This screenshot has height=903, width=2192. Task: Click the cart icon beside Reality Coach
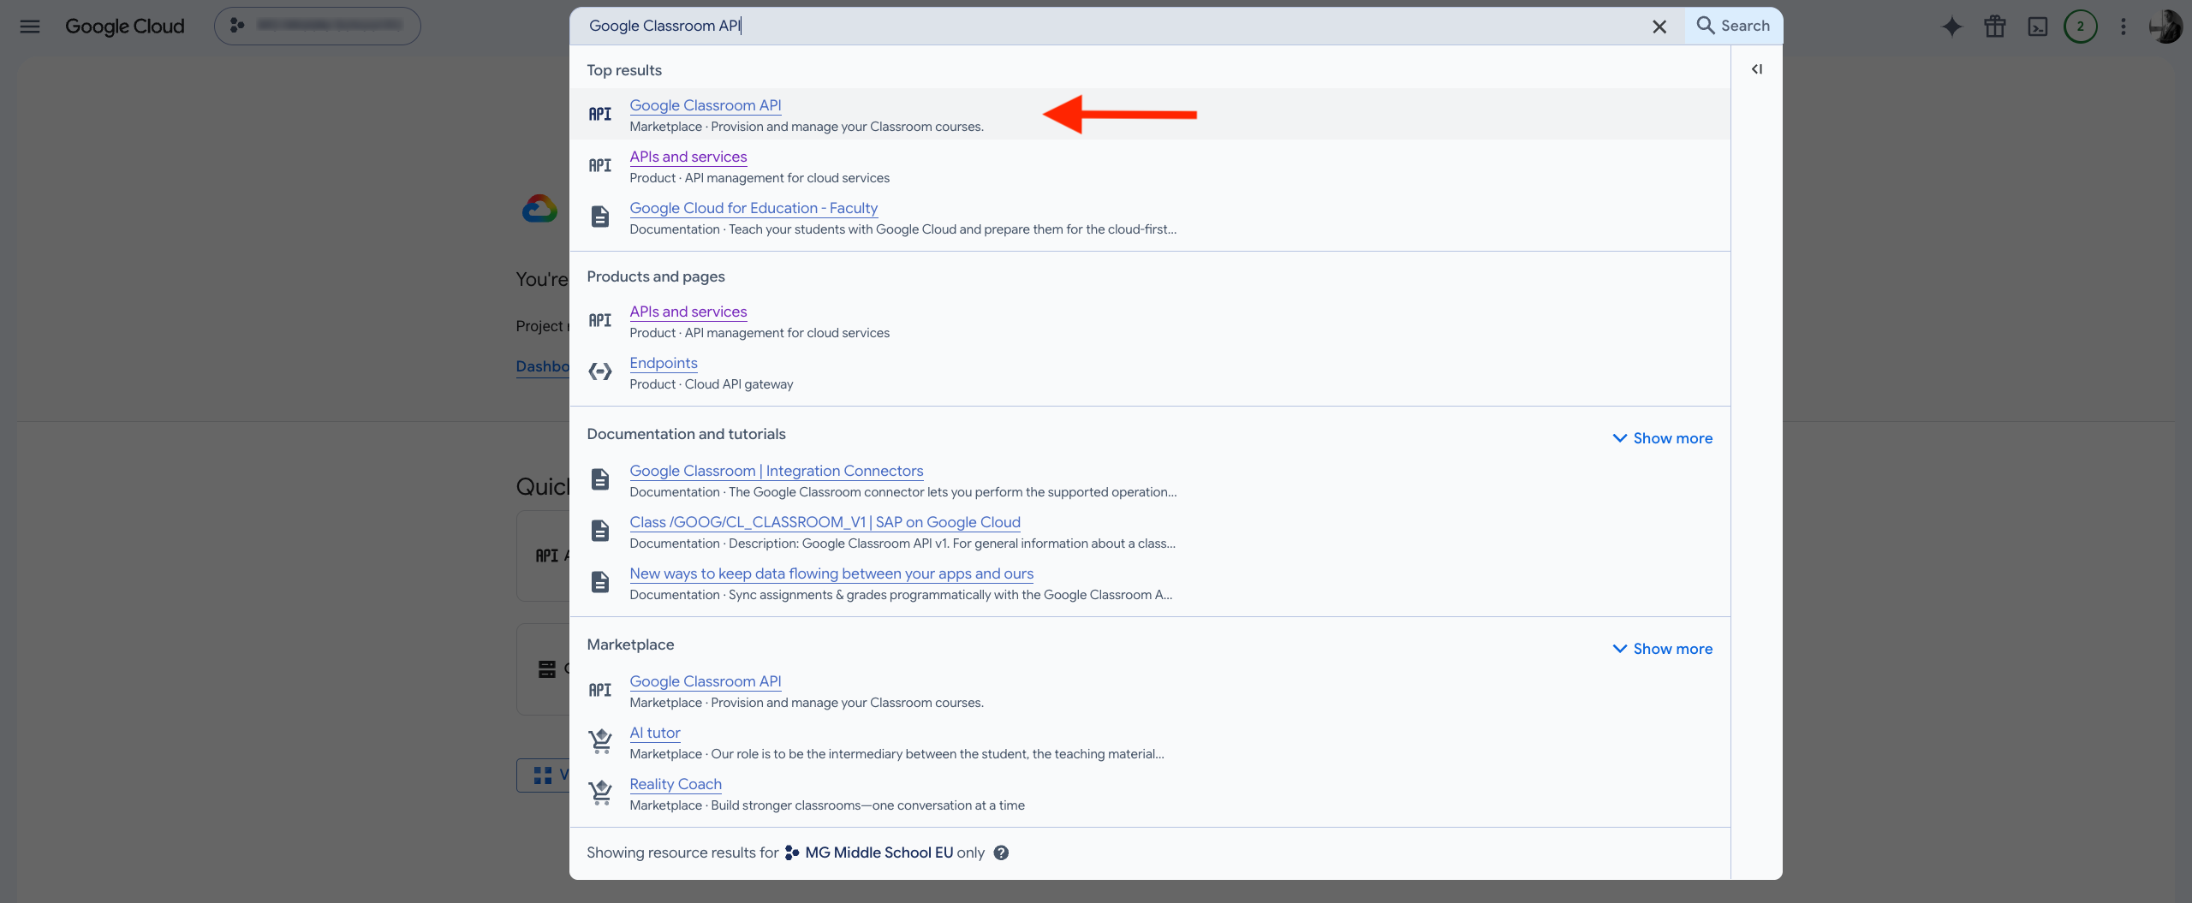coord(599,793)
